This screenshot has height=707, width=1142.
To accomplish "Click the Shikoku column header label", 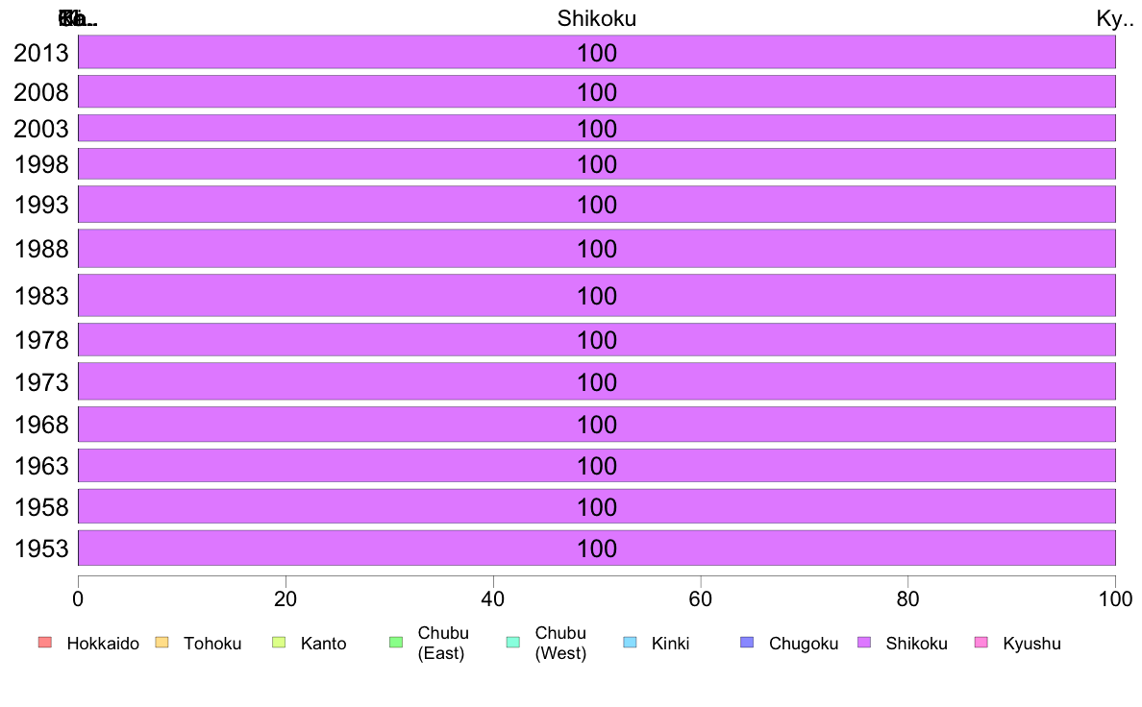I will click(x=597, y=18).
